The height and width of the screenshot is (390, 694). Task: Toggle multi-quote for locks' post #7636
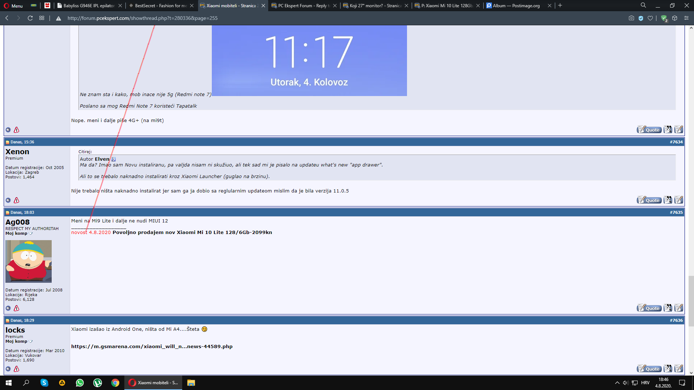point(668,369)
